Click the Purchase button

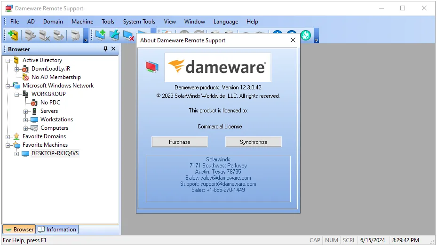(x=180, y=142)
